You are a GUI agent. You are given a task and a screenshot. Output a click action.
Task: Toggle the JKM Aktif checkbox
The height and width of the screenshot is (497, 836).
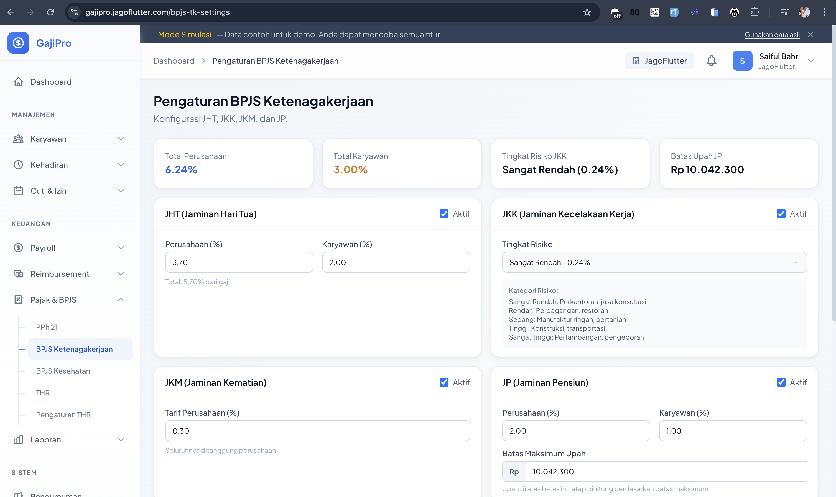pos(444,382)
